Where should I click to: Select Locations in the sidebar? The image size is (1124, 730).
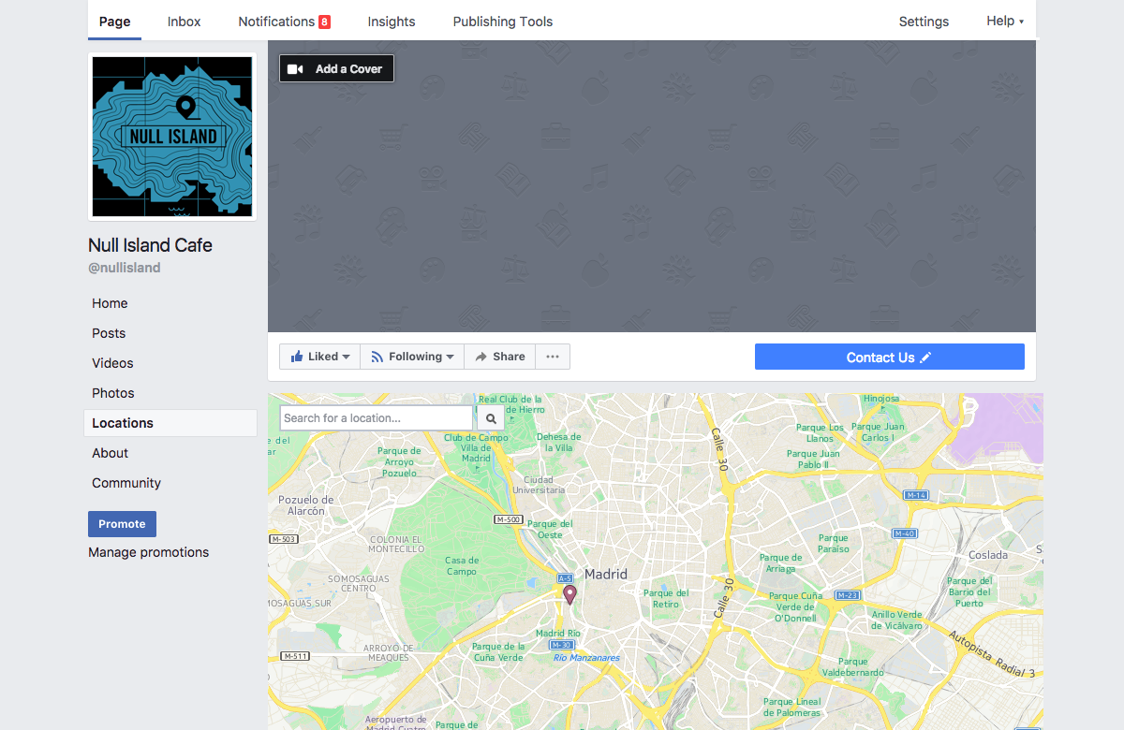coord(170,423)
